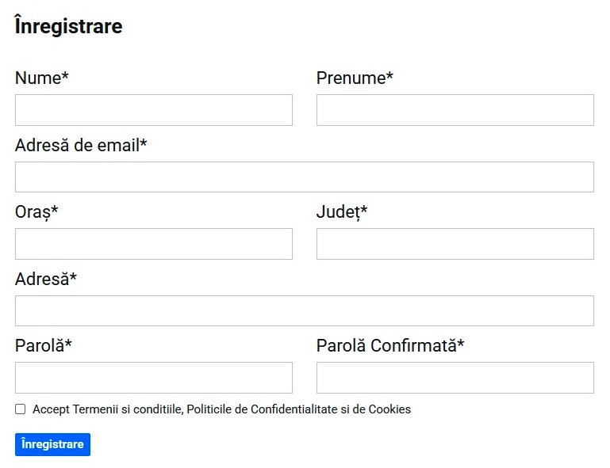This screenshot has height=468, width=610.
Task: Click inside the Județ input box
Action: [455, 244]
